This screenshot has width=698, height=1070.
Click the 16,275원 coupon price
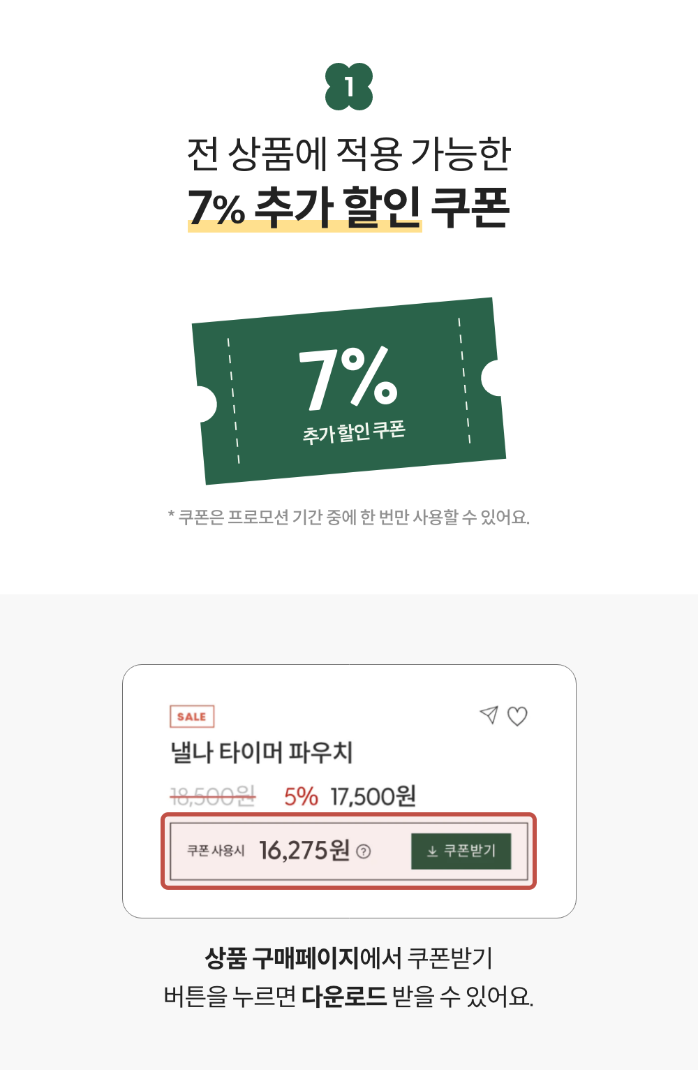tap(304, 851)
